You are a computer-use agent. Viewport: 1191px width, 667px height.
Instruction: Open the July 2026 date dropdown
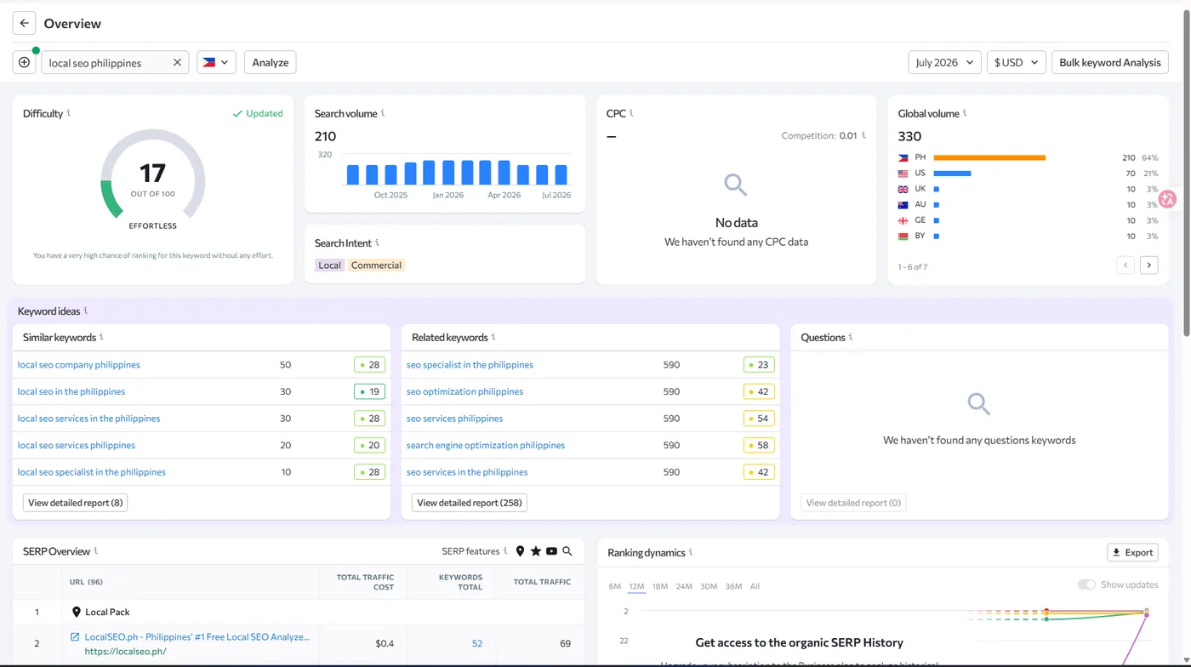tap(944, 62)
